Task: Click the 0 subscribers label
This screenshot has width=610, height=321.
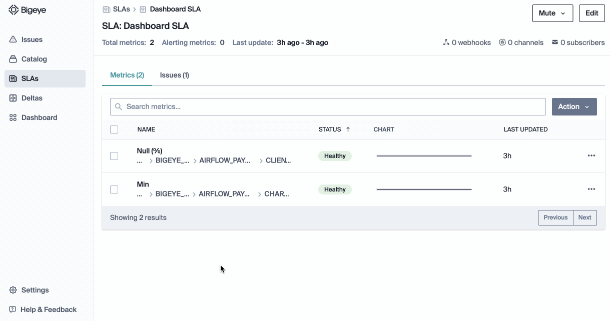Action: 582,42
